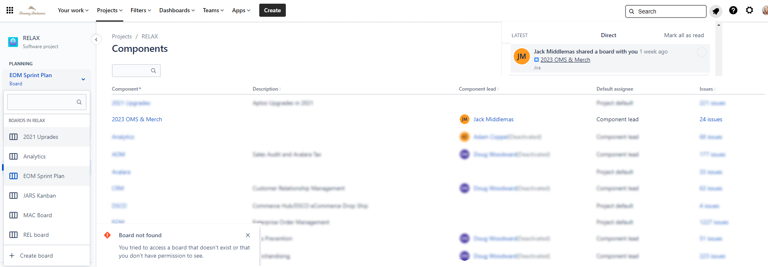Click the components search field

(x=136, y=71)
